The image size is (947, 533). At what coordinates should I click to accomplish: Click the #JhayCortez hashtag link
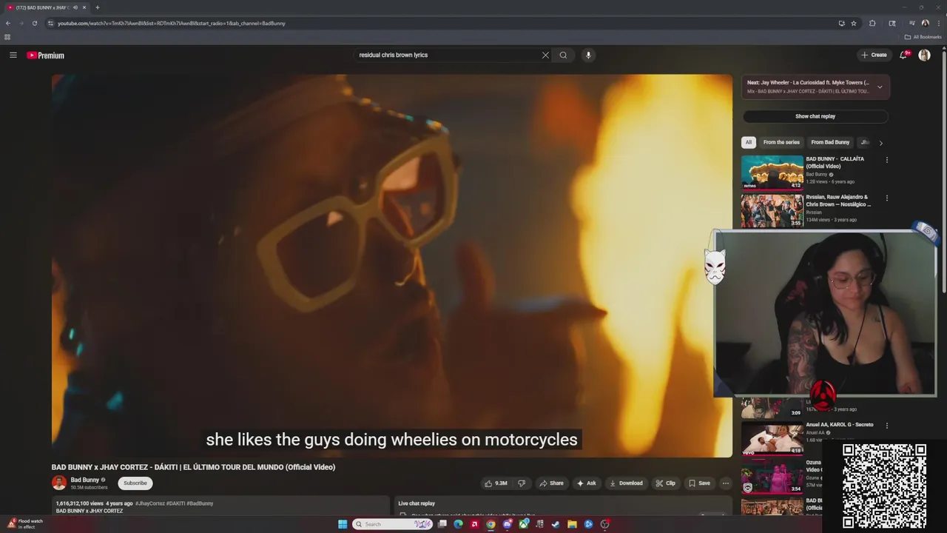point(152,503)
